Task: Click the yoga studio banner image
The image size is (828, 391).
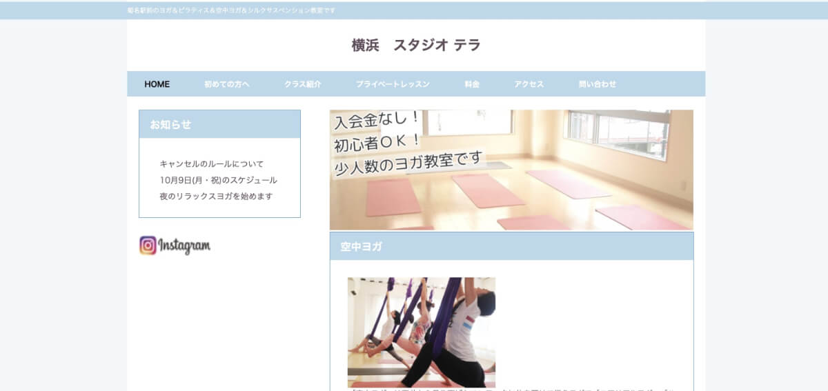Action: (x=511, y=170)
